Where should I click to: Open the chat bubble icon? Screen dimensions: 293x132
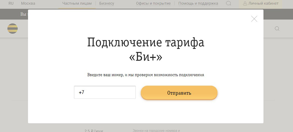229,4
